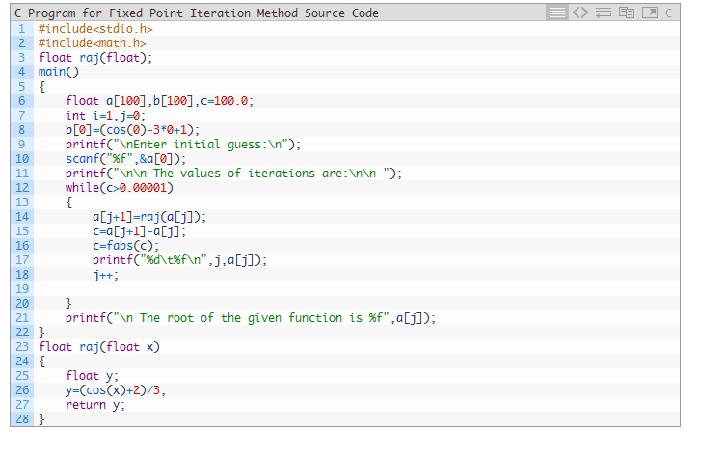Click the code block title text

click(x=197, y=13)
